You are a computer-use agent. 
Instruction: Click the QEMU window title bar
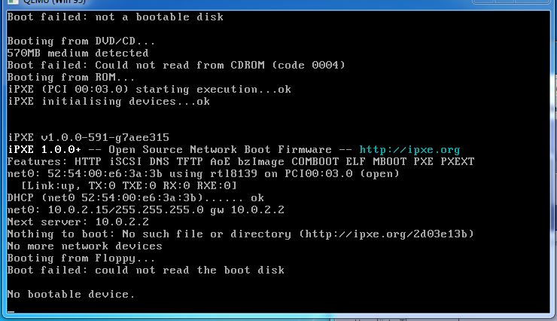click(x=226, y=2)
